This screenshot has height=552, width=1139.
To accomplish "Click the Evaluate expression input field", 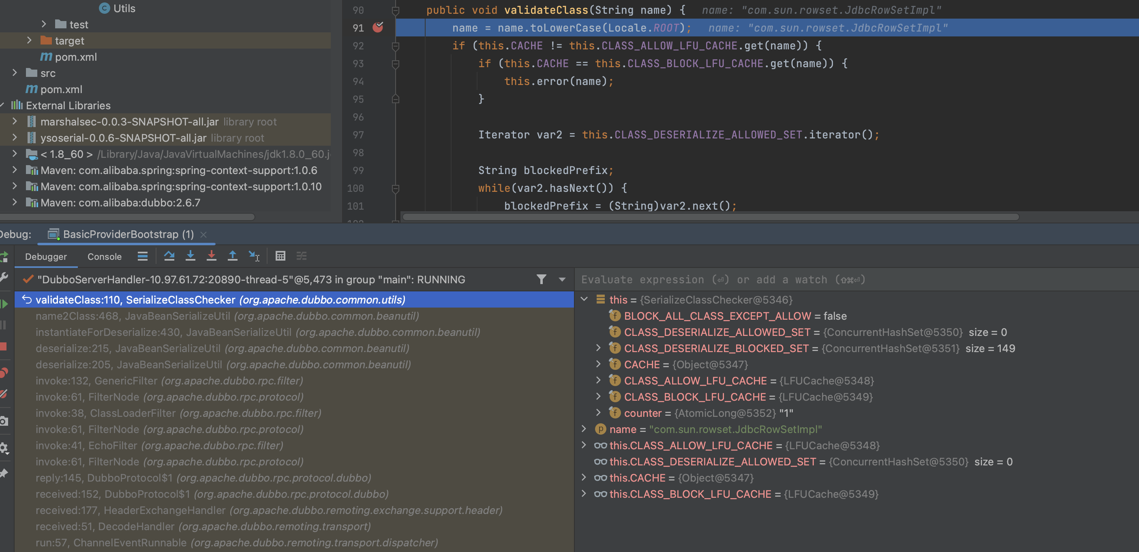I will pos(857,280).
